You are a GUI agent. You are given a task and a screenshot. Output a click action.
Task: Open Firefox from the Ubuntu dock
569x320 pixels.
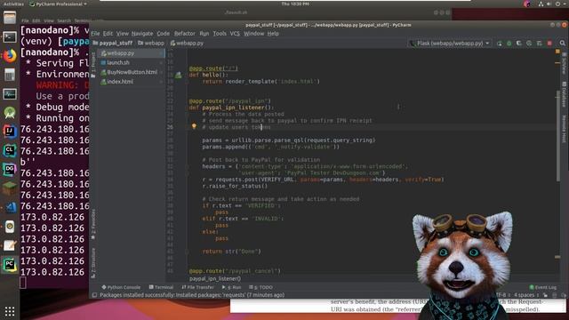coord(10,55)
